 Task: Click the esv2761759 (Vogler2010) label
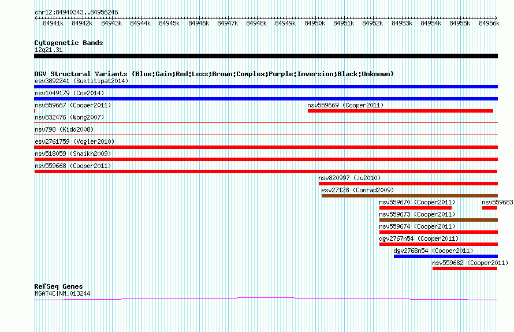(x=75, y=141)
